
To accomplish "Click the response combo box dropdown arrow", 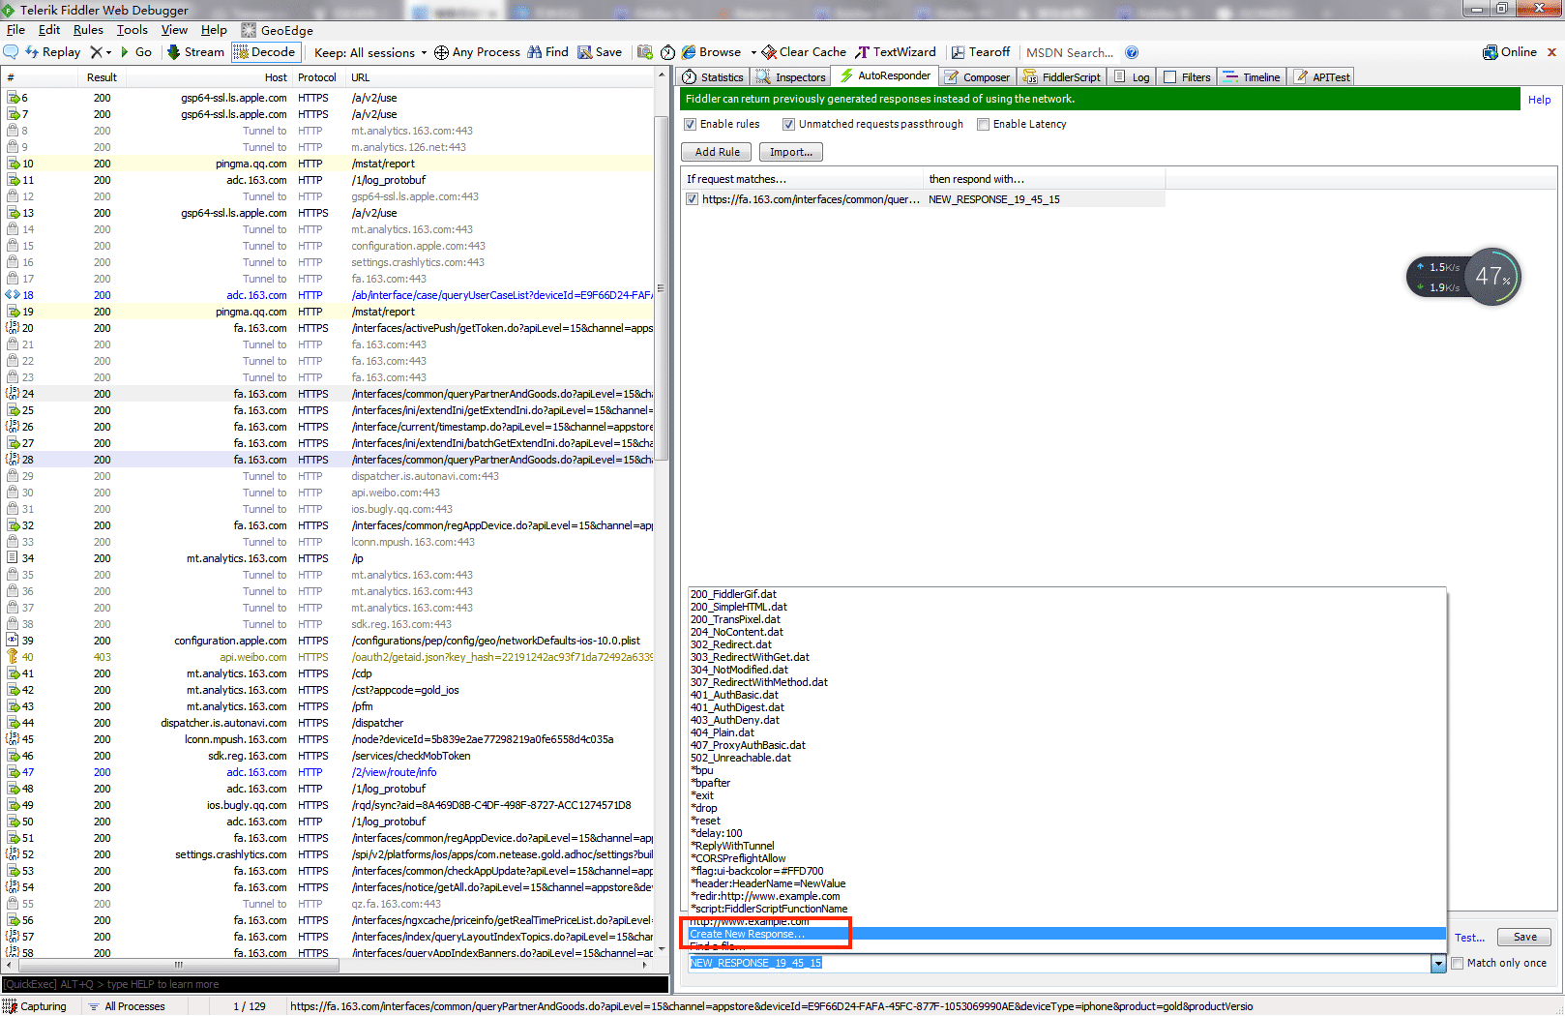I will 1438,963.
